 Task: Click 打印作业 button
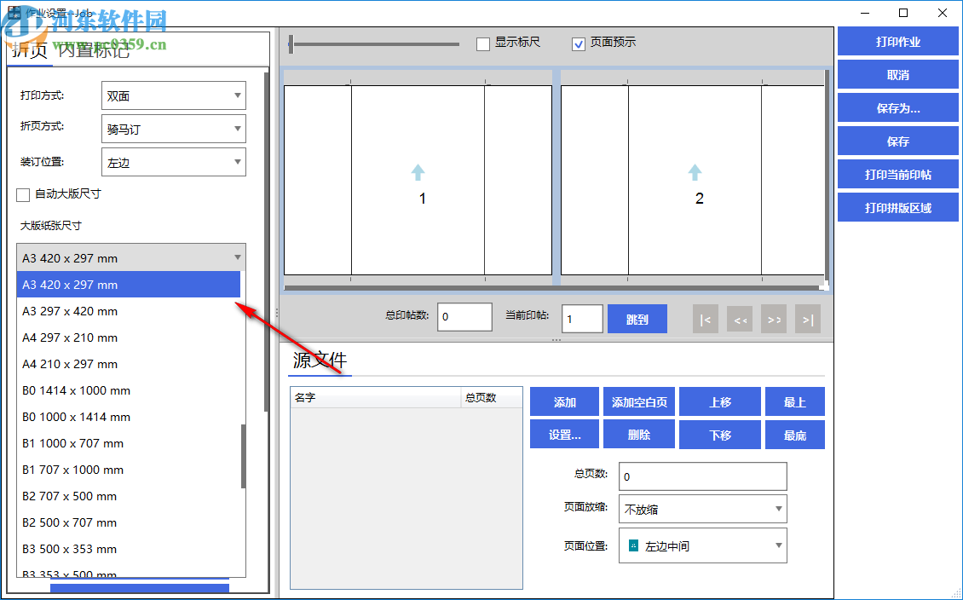pos(898,42)
